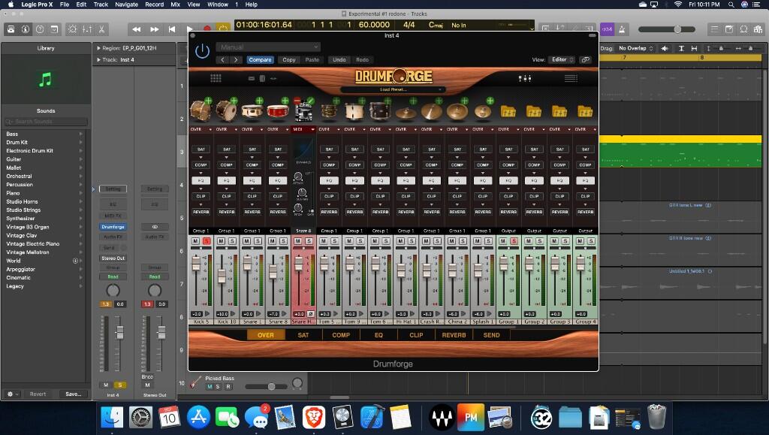Click the Drumforge instrument slot in channel strip
Screen dimensions: 769x435
point(113,227)
